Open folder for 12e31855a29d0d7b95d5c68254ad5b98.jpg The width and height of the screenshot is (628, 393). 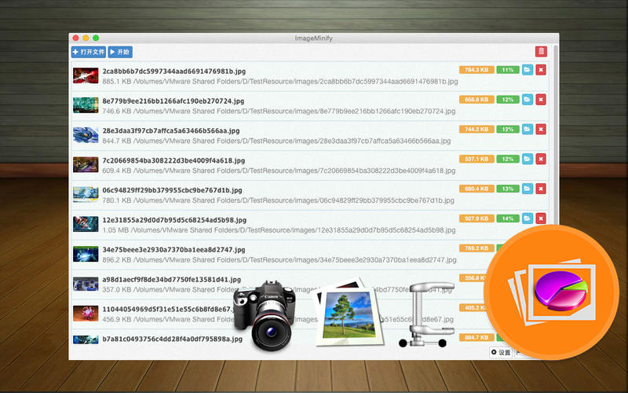click(528, 219)
